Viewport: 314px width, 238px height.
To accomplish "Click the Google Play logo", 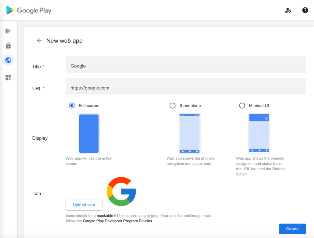I will click(28, 10).
